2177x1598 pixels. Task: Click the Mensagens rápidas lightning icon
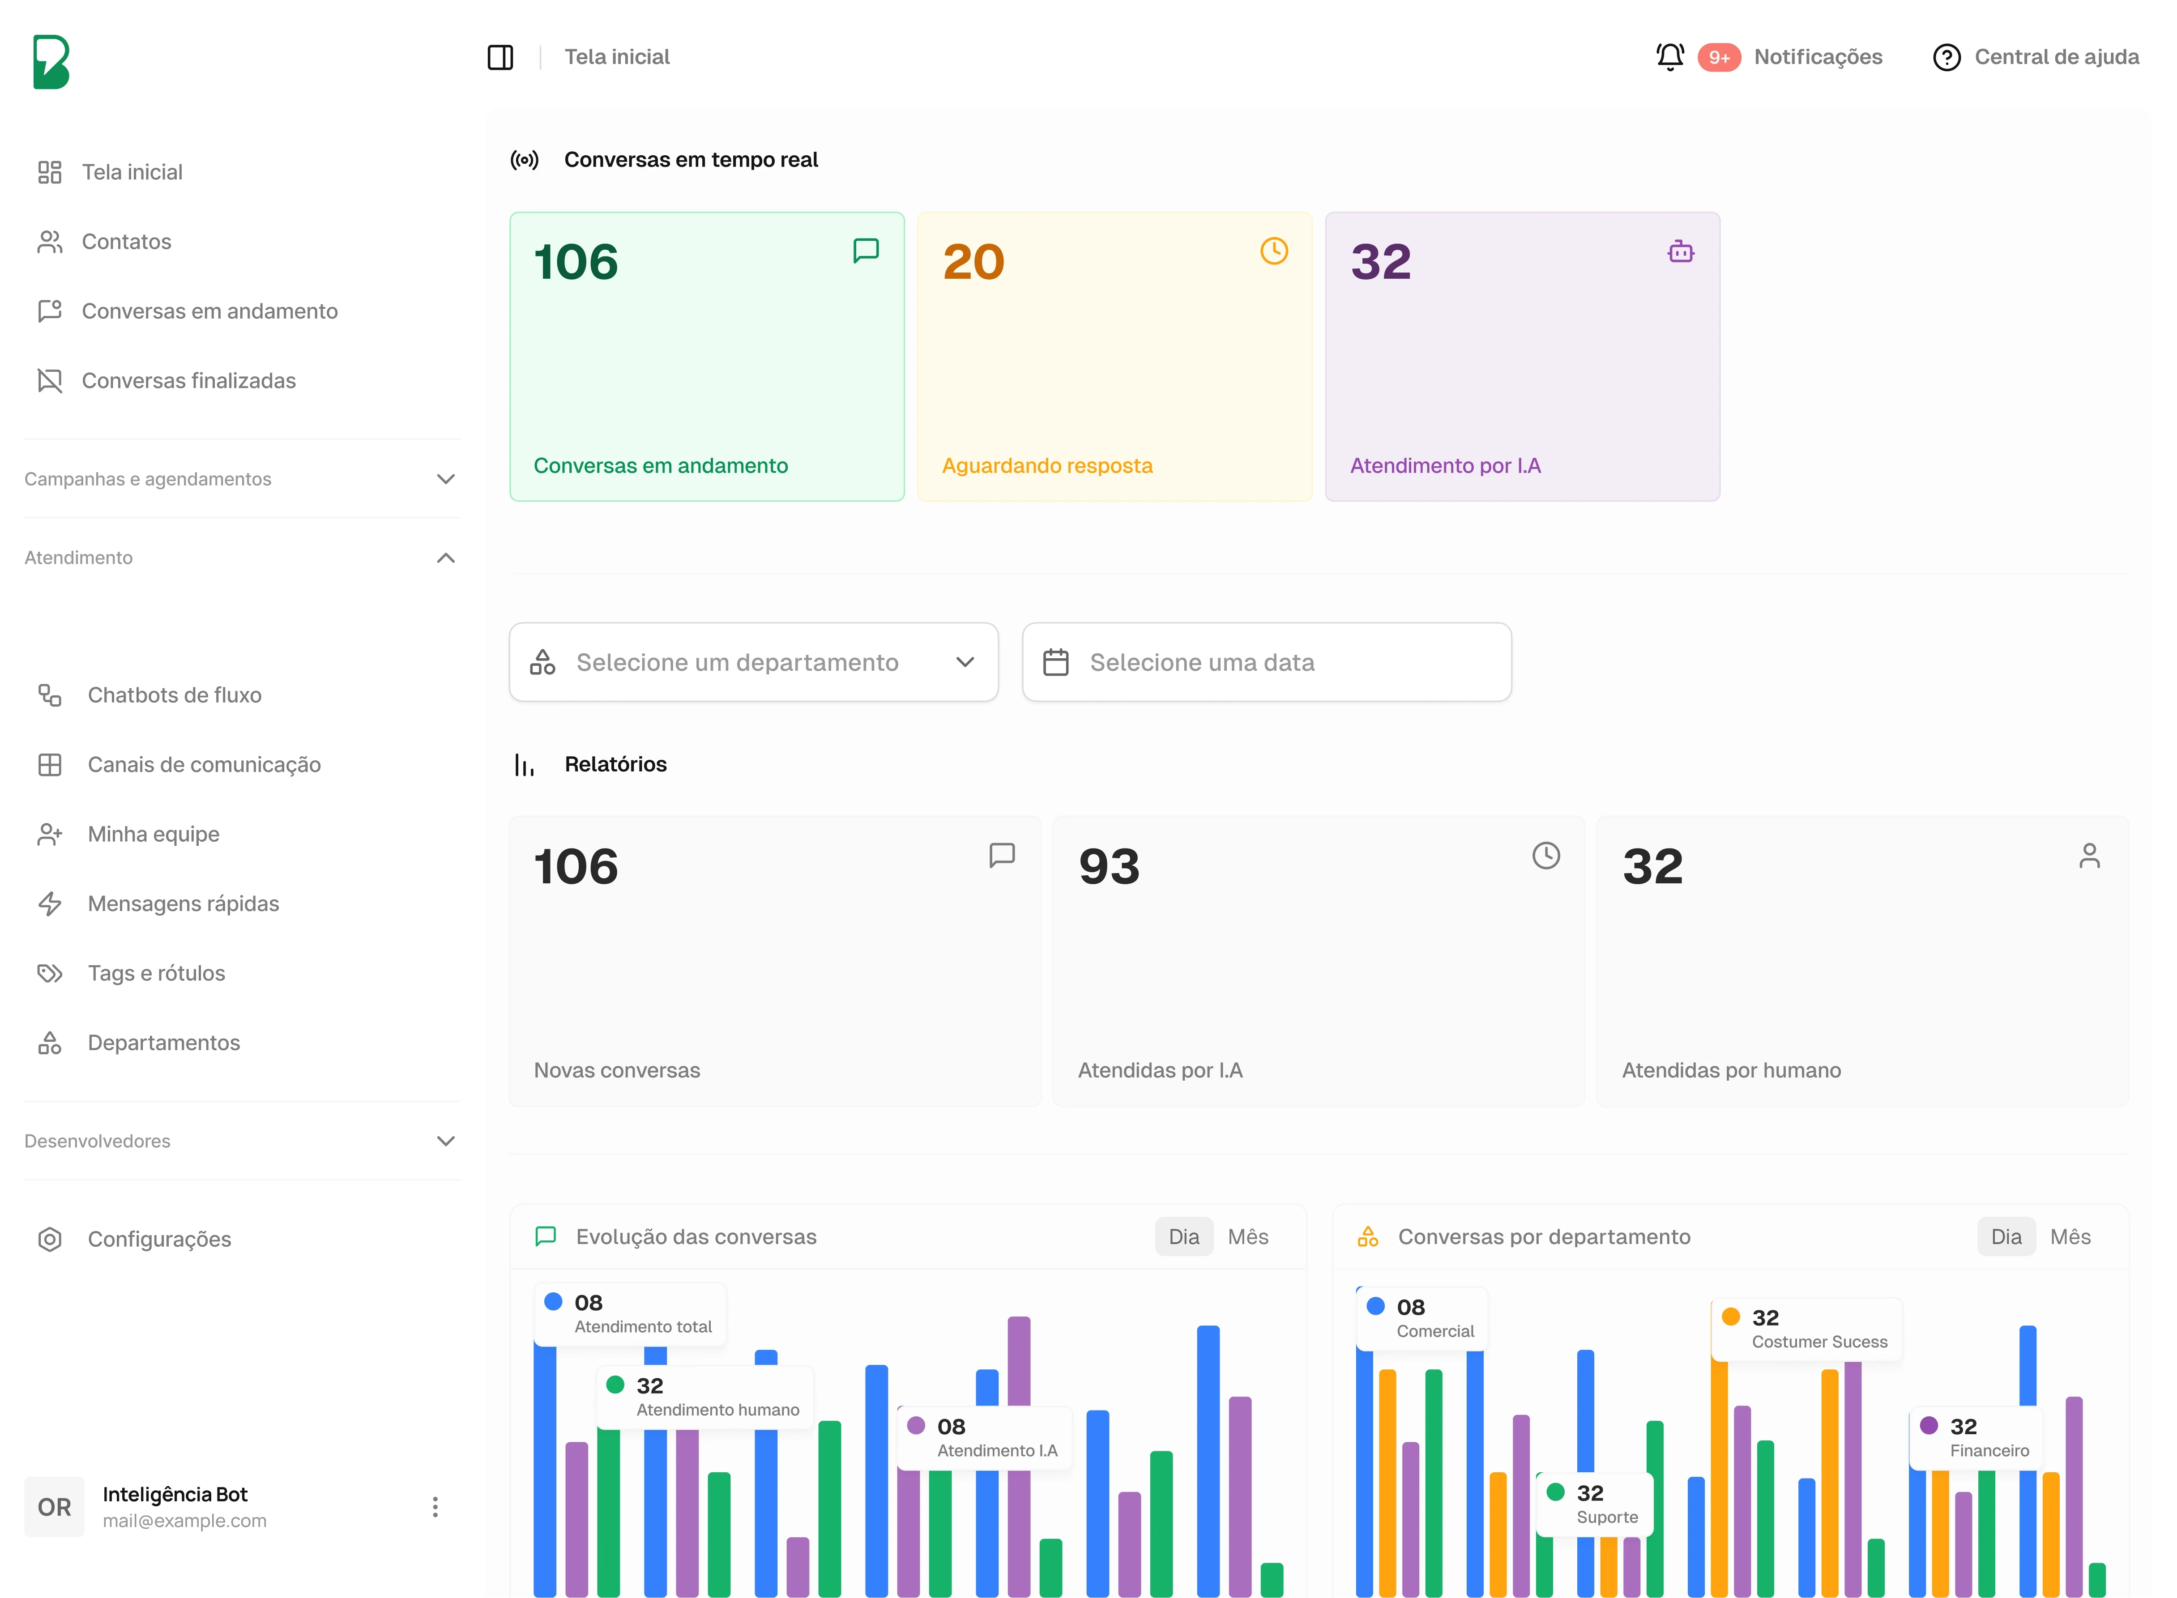point(49,903)
